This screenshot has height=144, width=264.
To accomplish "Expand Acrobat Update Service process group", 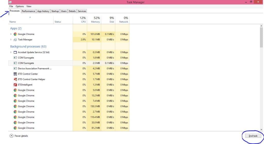I will coord(11,52).
